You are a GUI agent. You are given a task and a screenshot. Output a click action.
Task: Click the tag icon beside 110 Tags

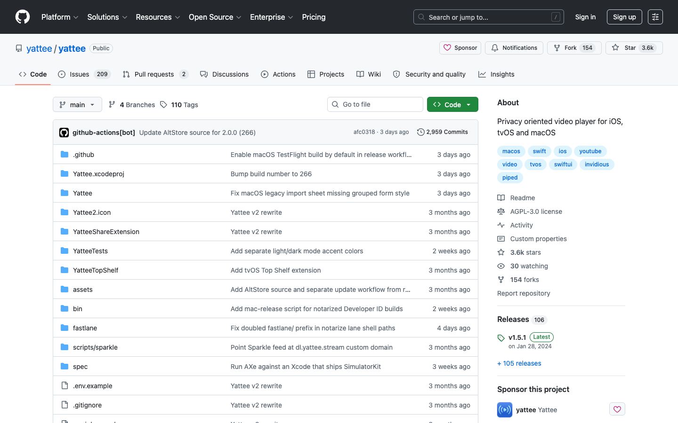click(x=163, y=104)
